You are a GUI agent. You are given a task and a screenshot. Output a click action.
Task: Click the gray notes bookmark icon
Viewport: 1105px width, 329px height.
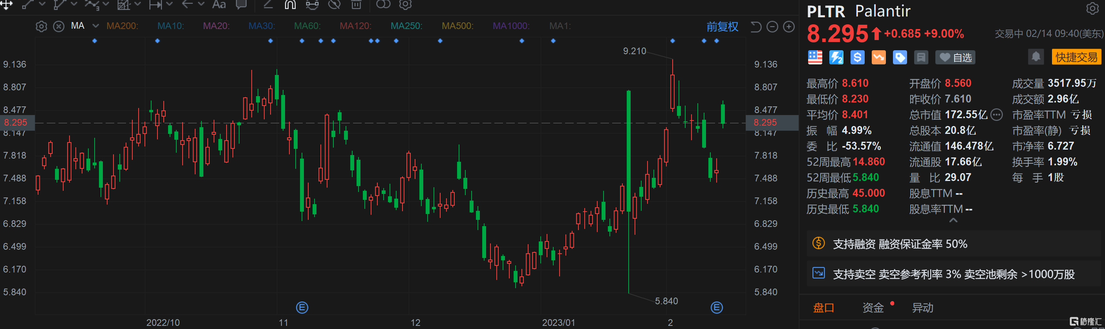(921, 57)
